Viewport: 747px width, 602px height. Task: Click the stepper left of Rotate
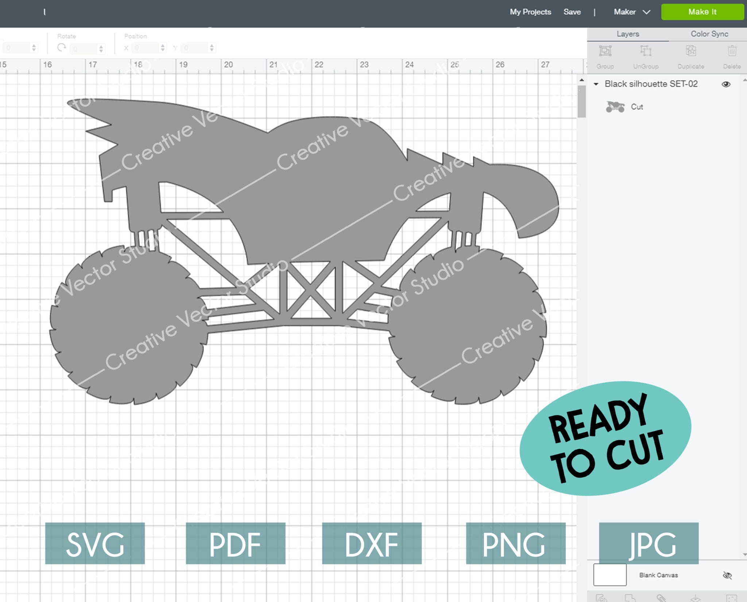(34, 48)
